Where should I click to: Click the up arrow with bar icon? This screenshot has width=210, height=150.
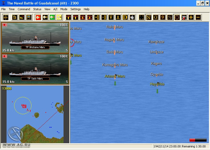tap(111, 17)
